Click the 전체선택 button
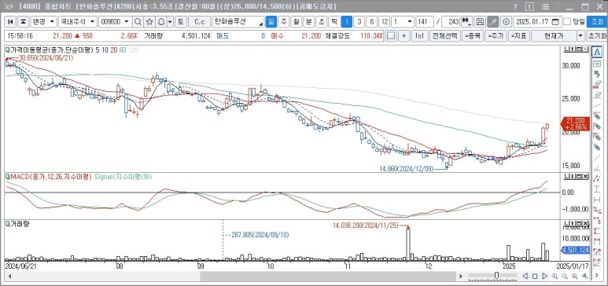This screenshot has height=286, width=608. [445, 36]
